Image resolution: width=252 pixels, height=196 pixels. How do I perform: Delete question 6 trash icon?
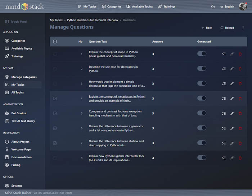tap(240, 128)
